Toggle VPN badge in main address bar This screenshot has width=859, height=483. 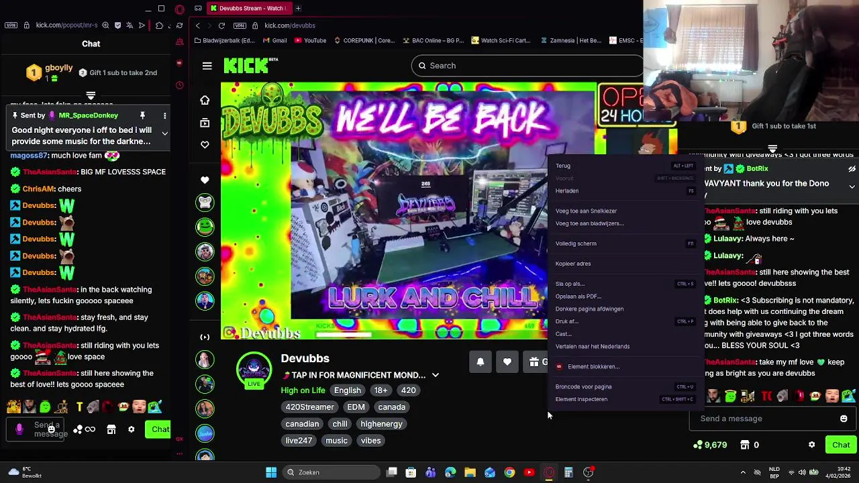click(240, 25)
